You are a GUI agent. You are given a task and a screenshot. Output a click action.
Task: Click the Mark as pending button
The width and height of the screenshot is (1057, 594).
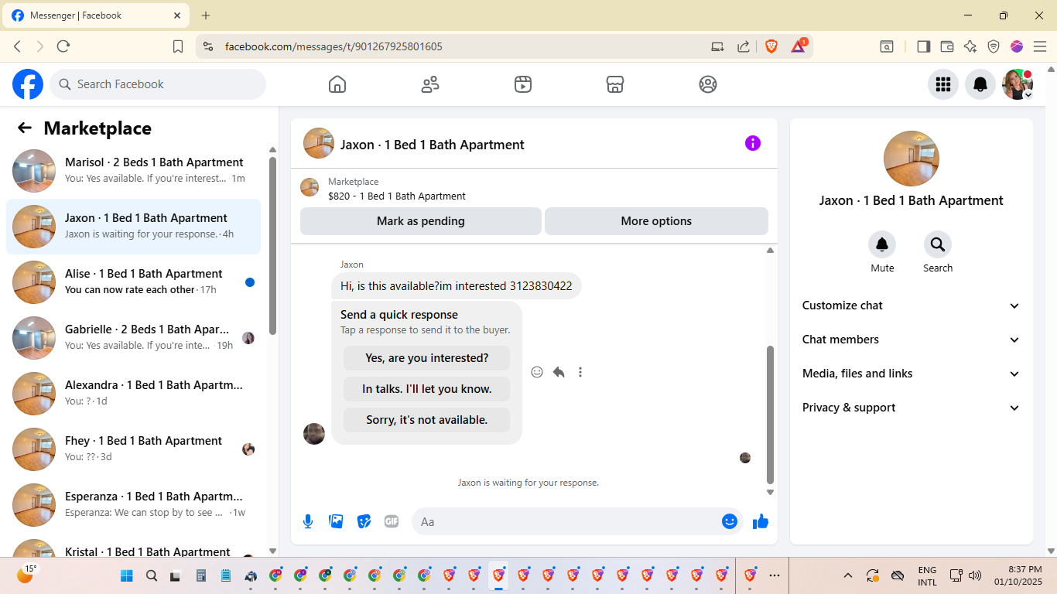pos(421,221)
